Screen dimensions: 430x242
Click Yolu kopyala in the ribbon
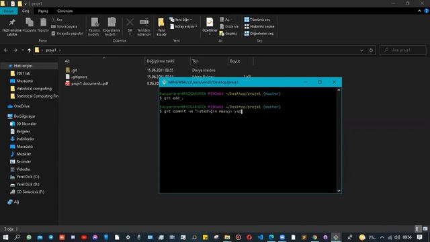tap(64, 27)
